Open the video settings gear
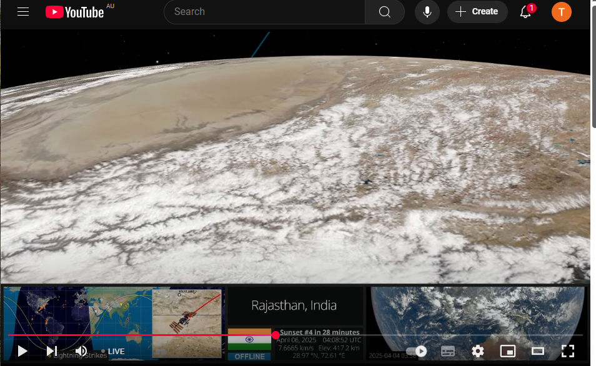Image resolution: width=596 pixels, height=366 pixels. (x=478, y=351)
